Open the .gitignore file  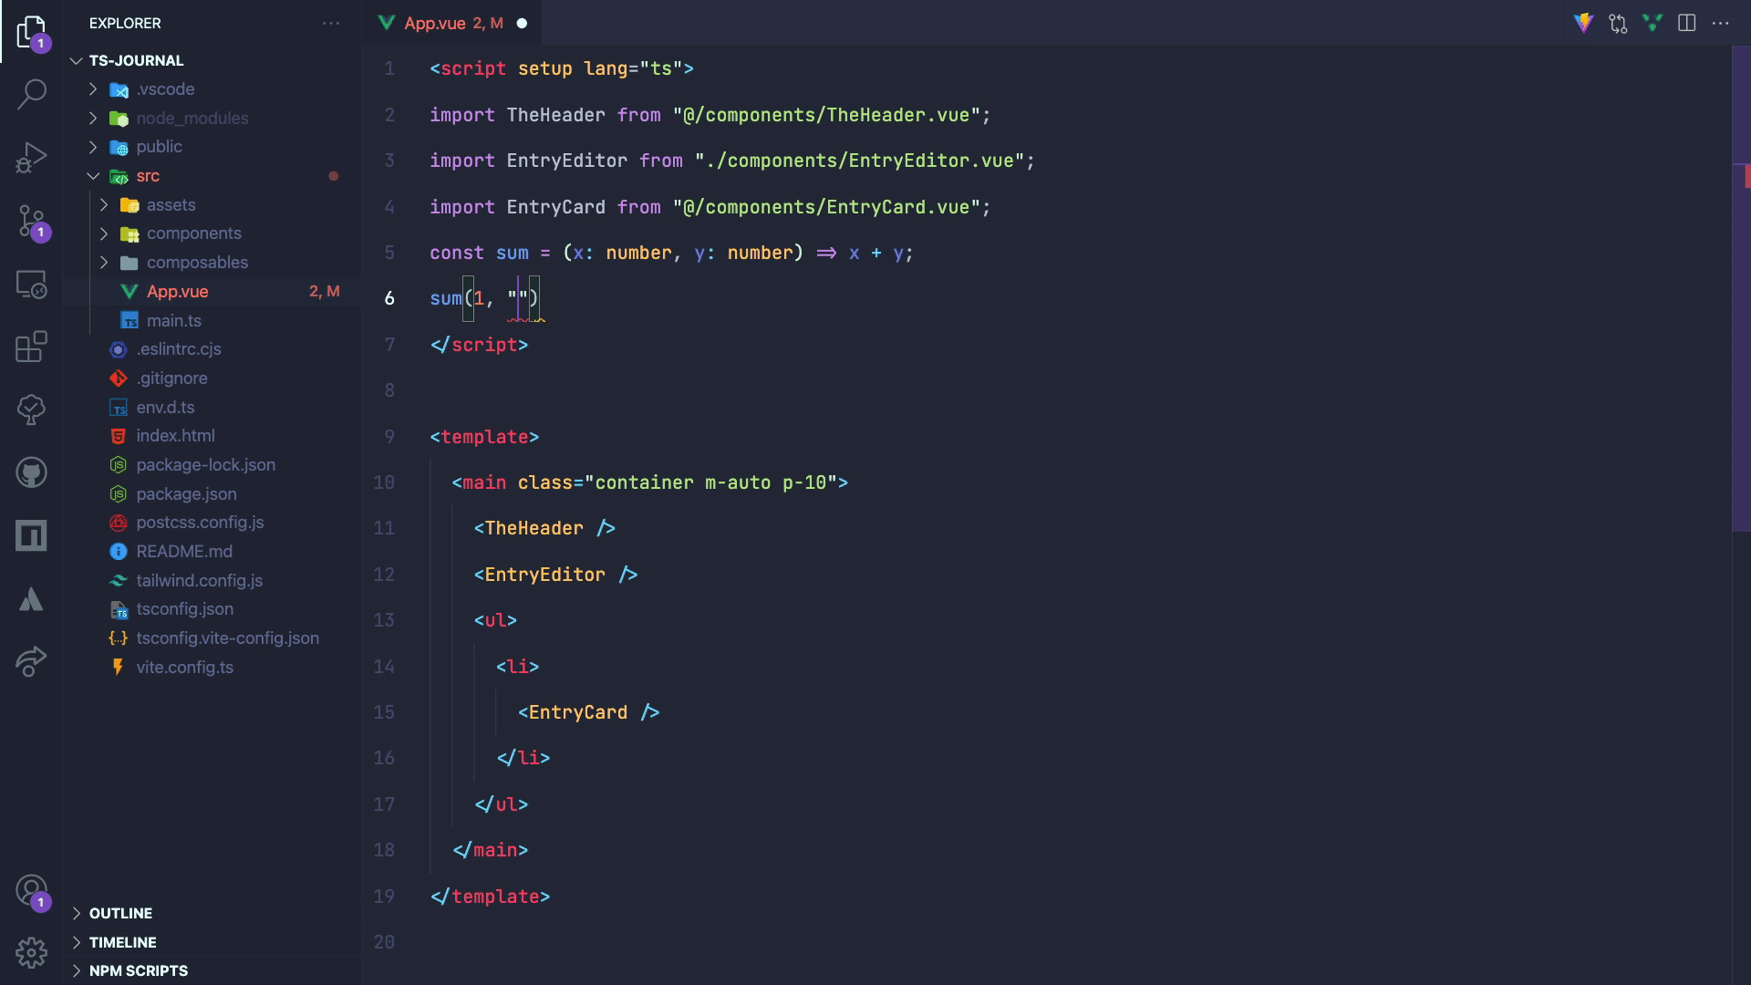[x=212, y=378]
